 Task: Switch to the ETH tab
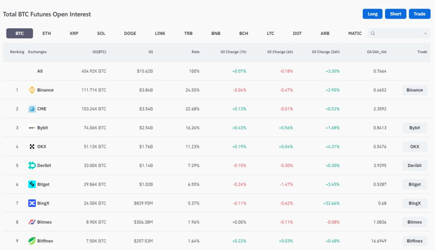pos(47,33)
